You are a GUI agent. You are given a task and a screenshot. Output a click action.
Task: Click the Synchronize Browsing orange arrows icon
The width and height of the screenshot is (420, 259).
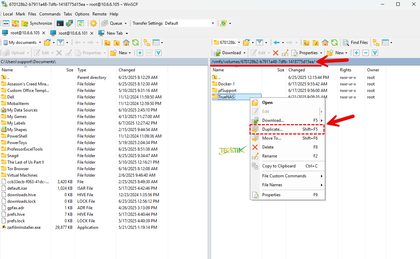pyautogui.click(x=15, y=23)
